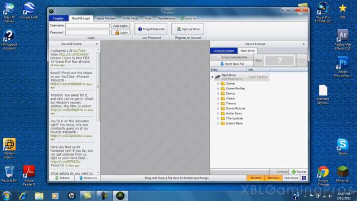Click the Sign Up Now button
Screen dimensions: 357x201
[x=188, y=29]
